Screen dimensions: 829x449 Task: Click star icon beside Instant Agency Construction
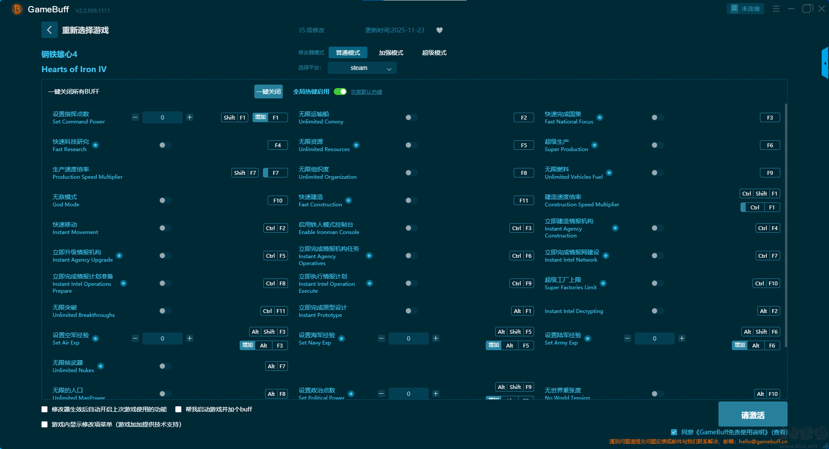[x=615, y=228]
